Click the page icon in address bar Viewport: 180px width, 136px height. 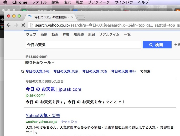point(32,25)
